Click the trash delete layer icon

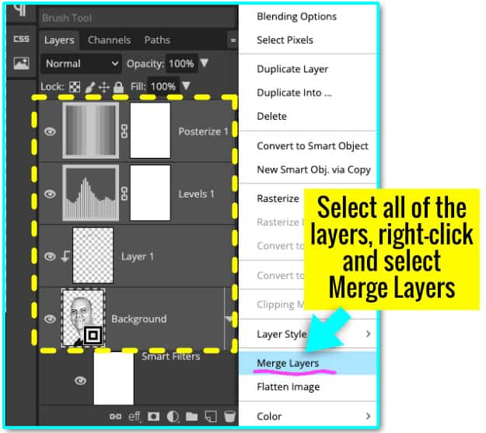229,417
